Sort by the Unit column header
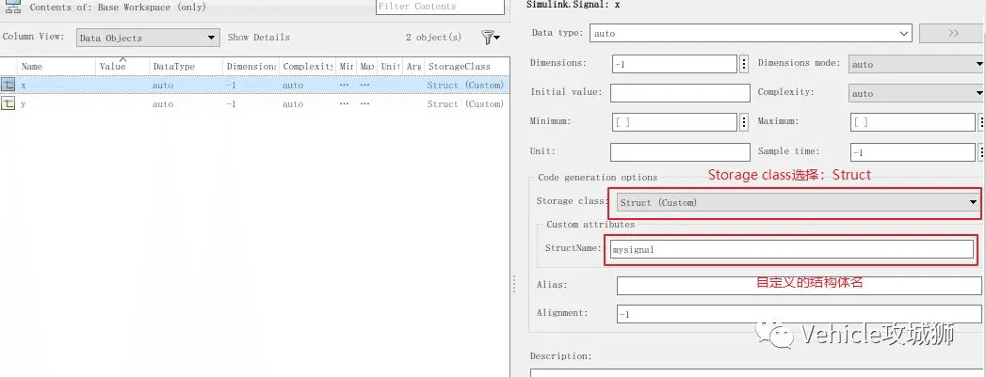The width and height of the screenshot is (986, 377). (x=390, y=66)
